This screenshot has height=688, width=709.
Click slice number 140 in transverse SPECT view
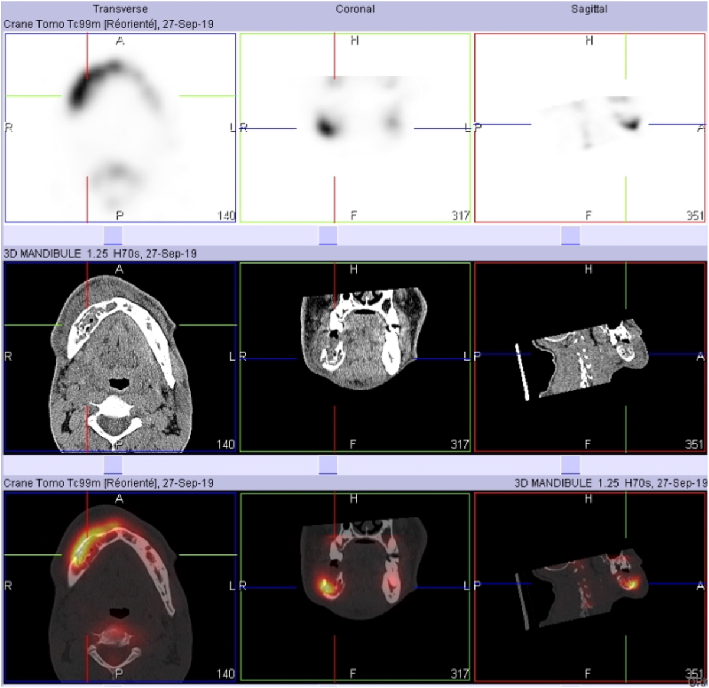point(226,216)
